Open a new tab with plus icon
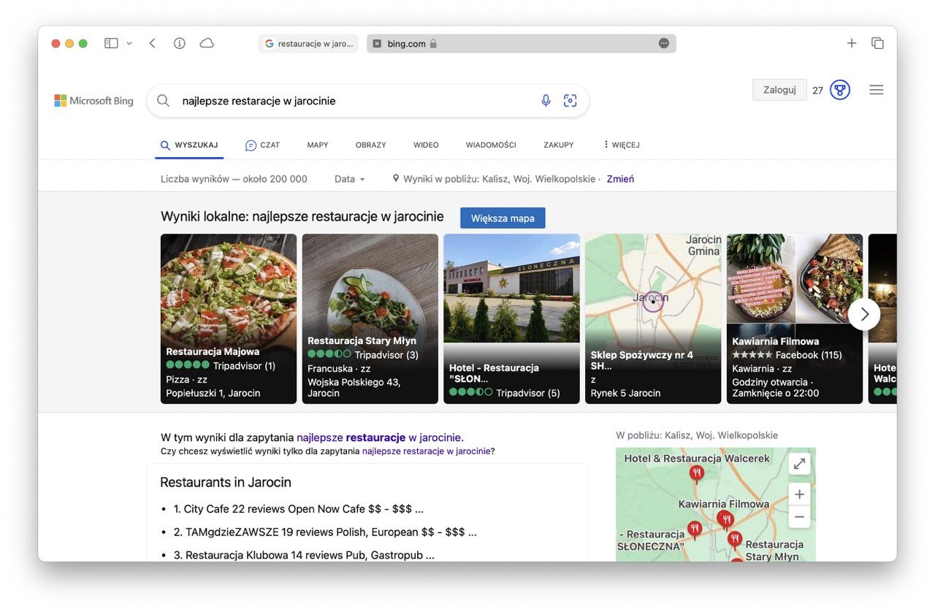This screenshot has width=935, height=612. [x=852, y=44]
